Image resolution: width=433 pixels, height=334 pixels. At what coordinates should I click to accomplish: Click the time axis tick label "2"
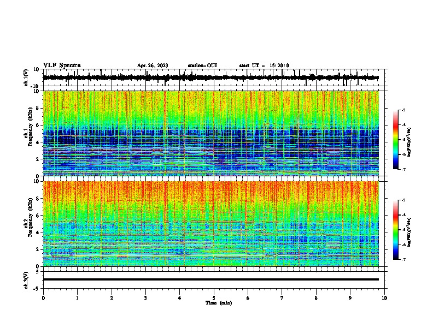click(112, 298)
